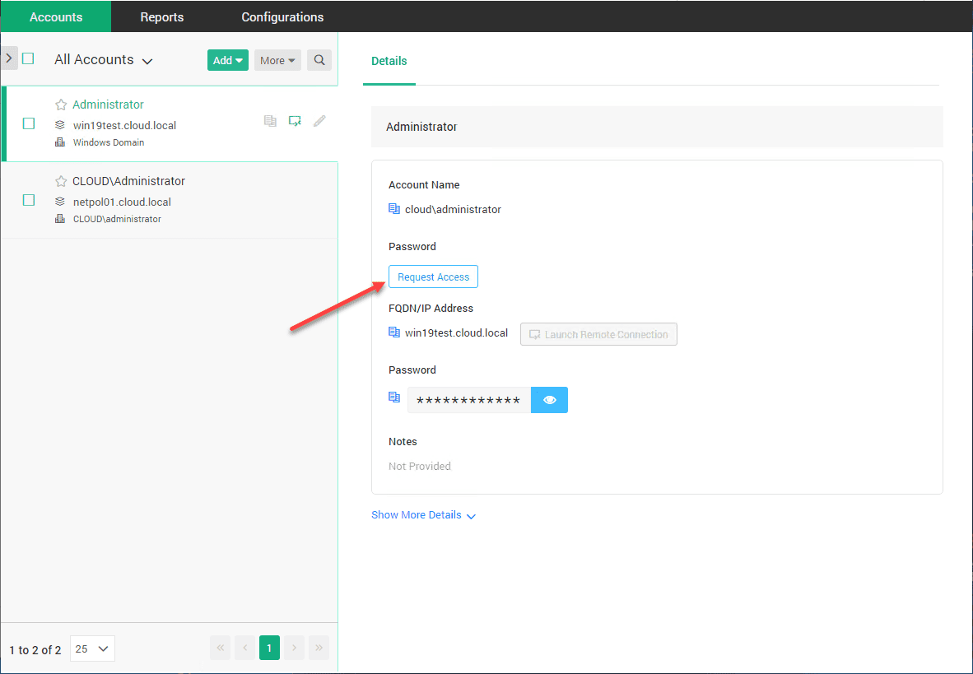Click Launch Remote Connection button

coord(598,334)
